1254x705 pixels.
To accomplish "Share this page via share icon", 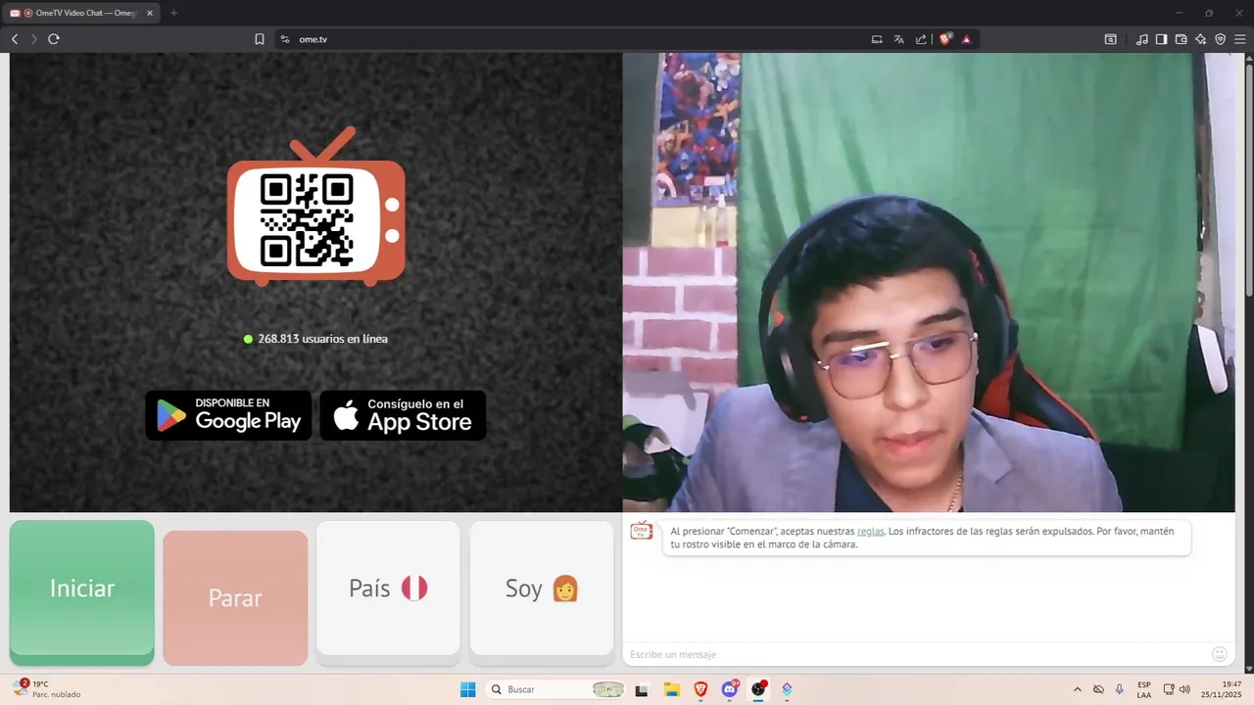I will point(921,39).
